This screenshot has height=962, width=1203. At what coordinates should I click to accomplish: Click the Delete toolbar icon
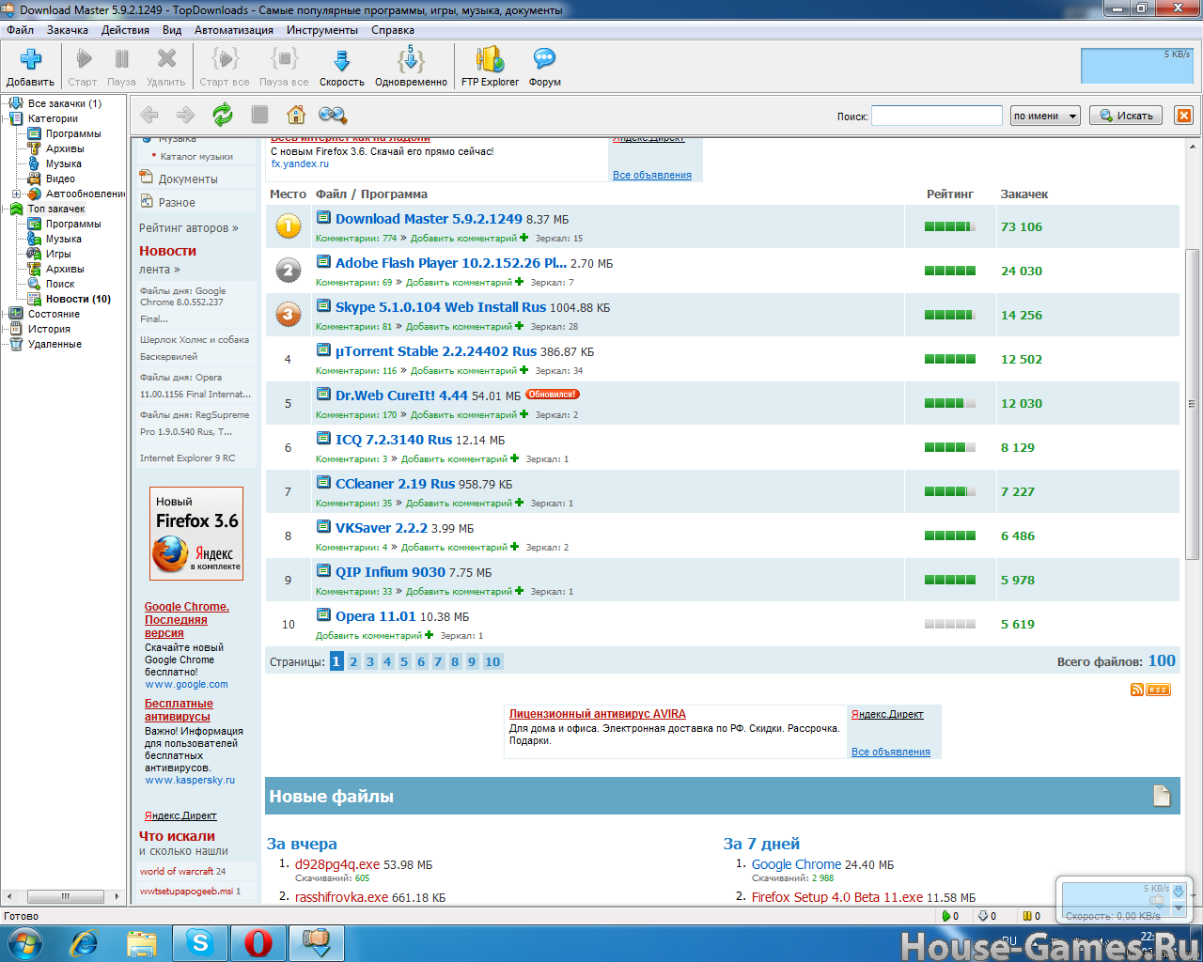pos(166,59)
